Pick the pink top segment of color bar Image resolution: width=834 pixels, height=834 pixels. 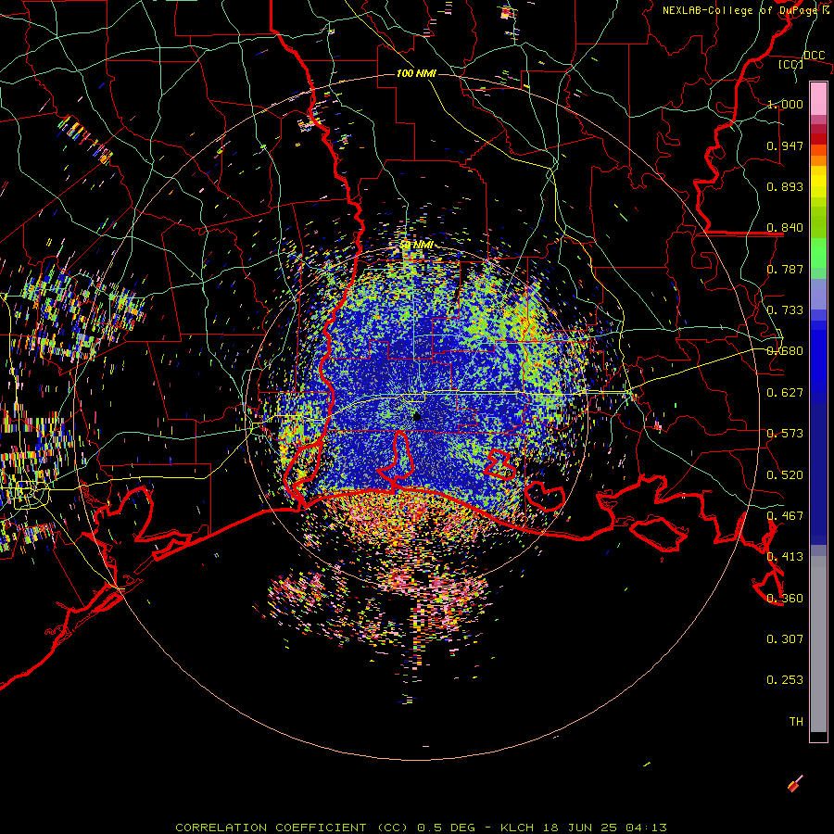click(x=818, y=98)
